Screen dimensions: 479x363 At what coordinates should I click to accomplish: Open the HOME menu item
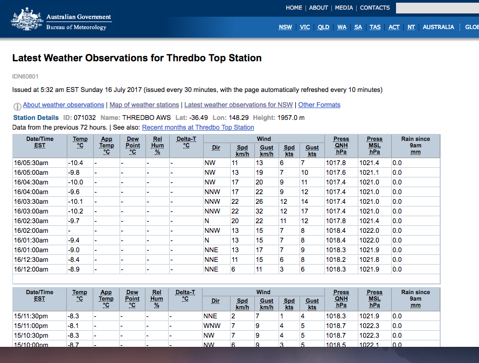click(x=294, y=8)
